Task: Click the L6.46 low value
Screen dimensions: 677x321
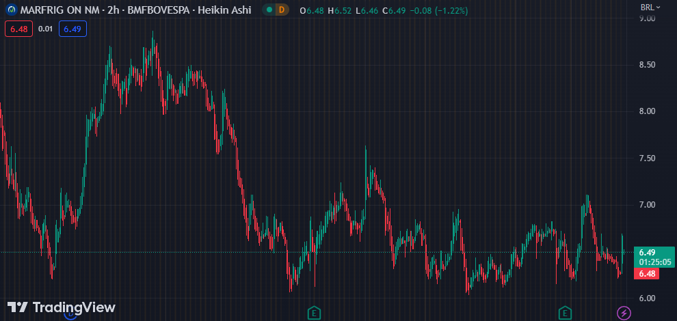Action: pos(366,10)
